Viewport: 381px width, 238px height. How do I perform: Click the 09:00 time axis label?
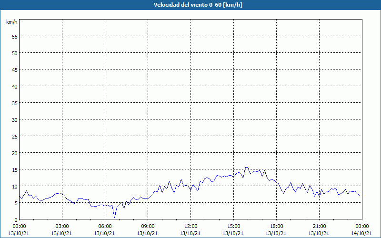point(148,227)
